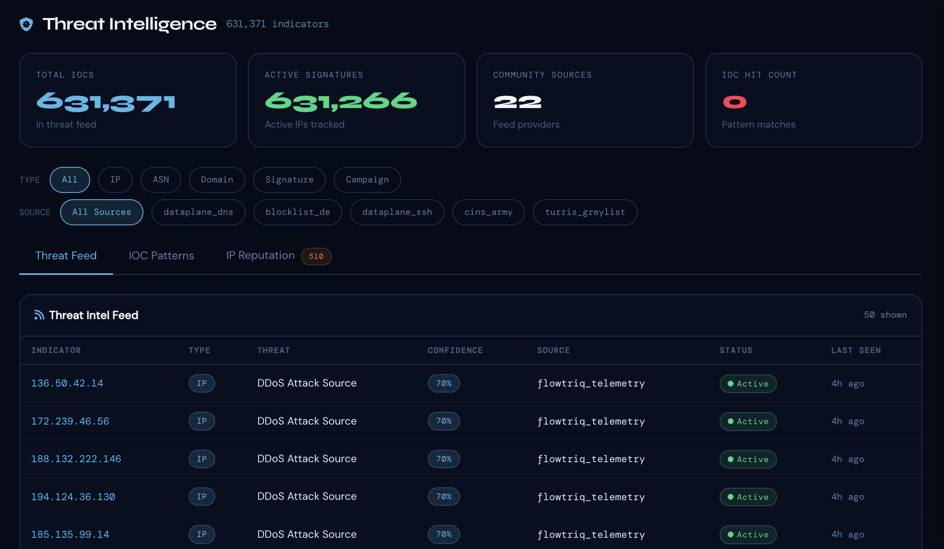The image size is (944, 549).
Task: Click the Active status dot on 172.239.46.56 row
Action: point(731,421)
